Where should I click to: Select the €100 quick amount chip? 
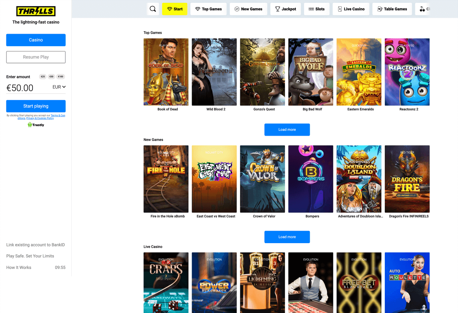pos(60,77)
